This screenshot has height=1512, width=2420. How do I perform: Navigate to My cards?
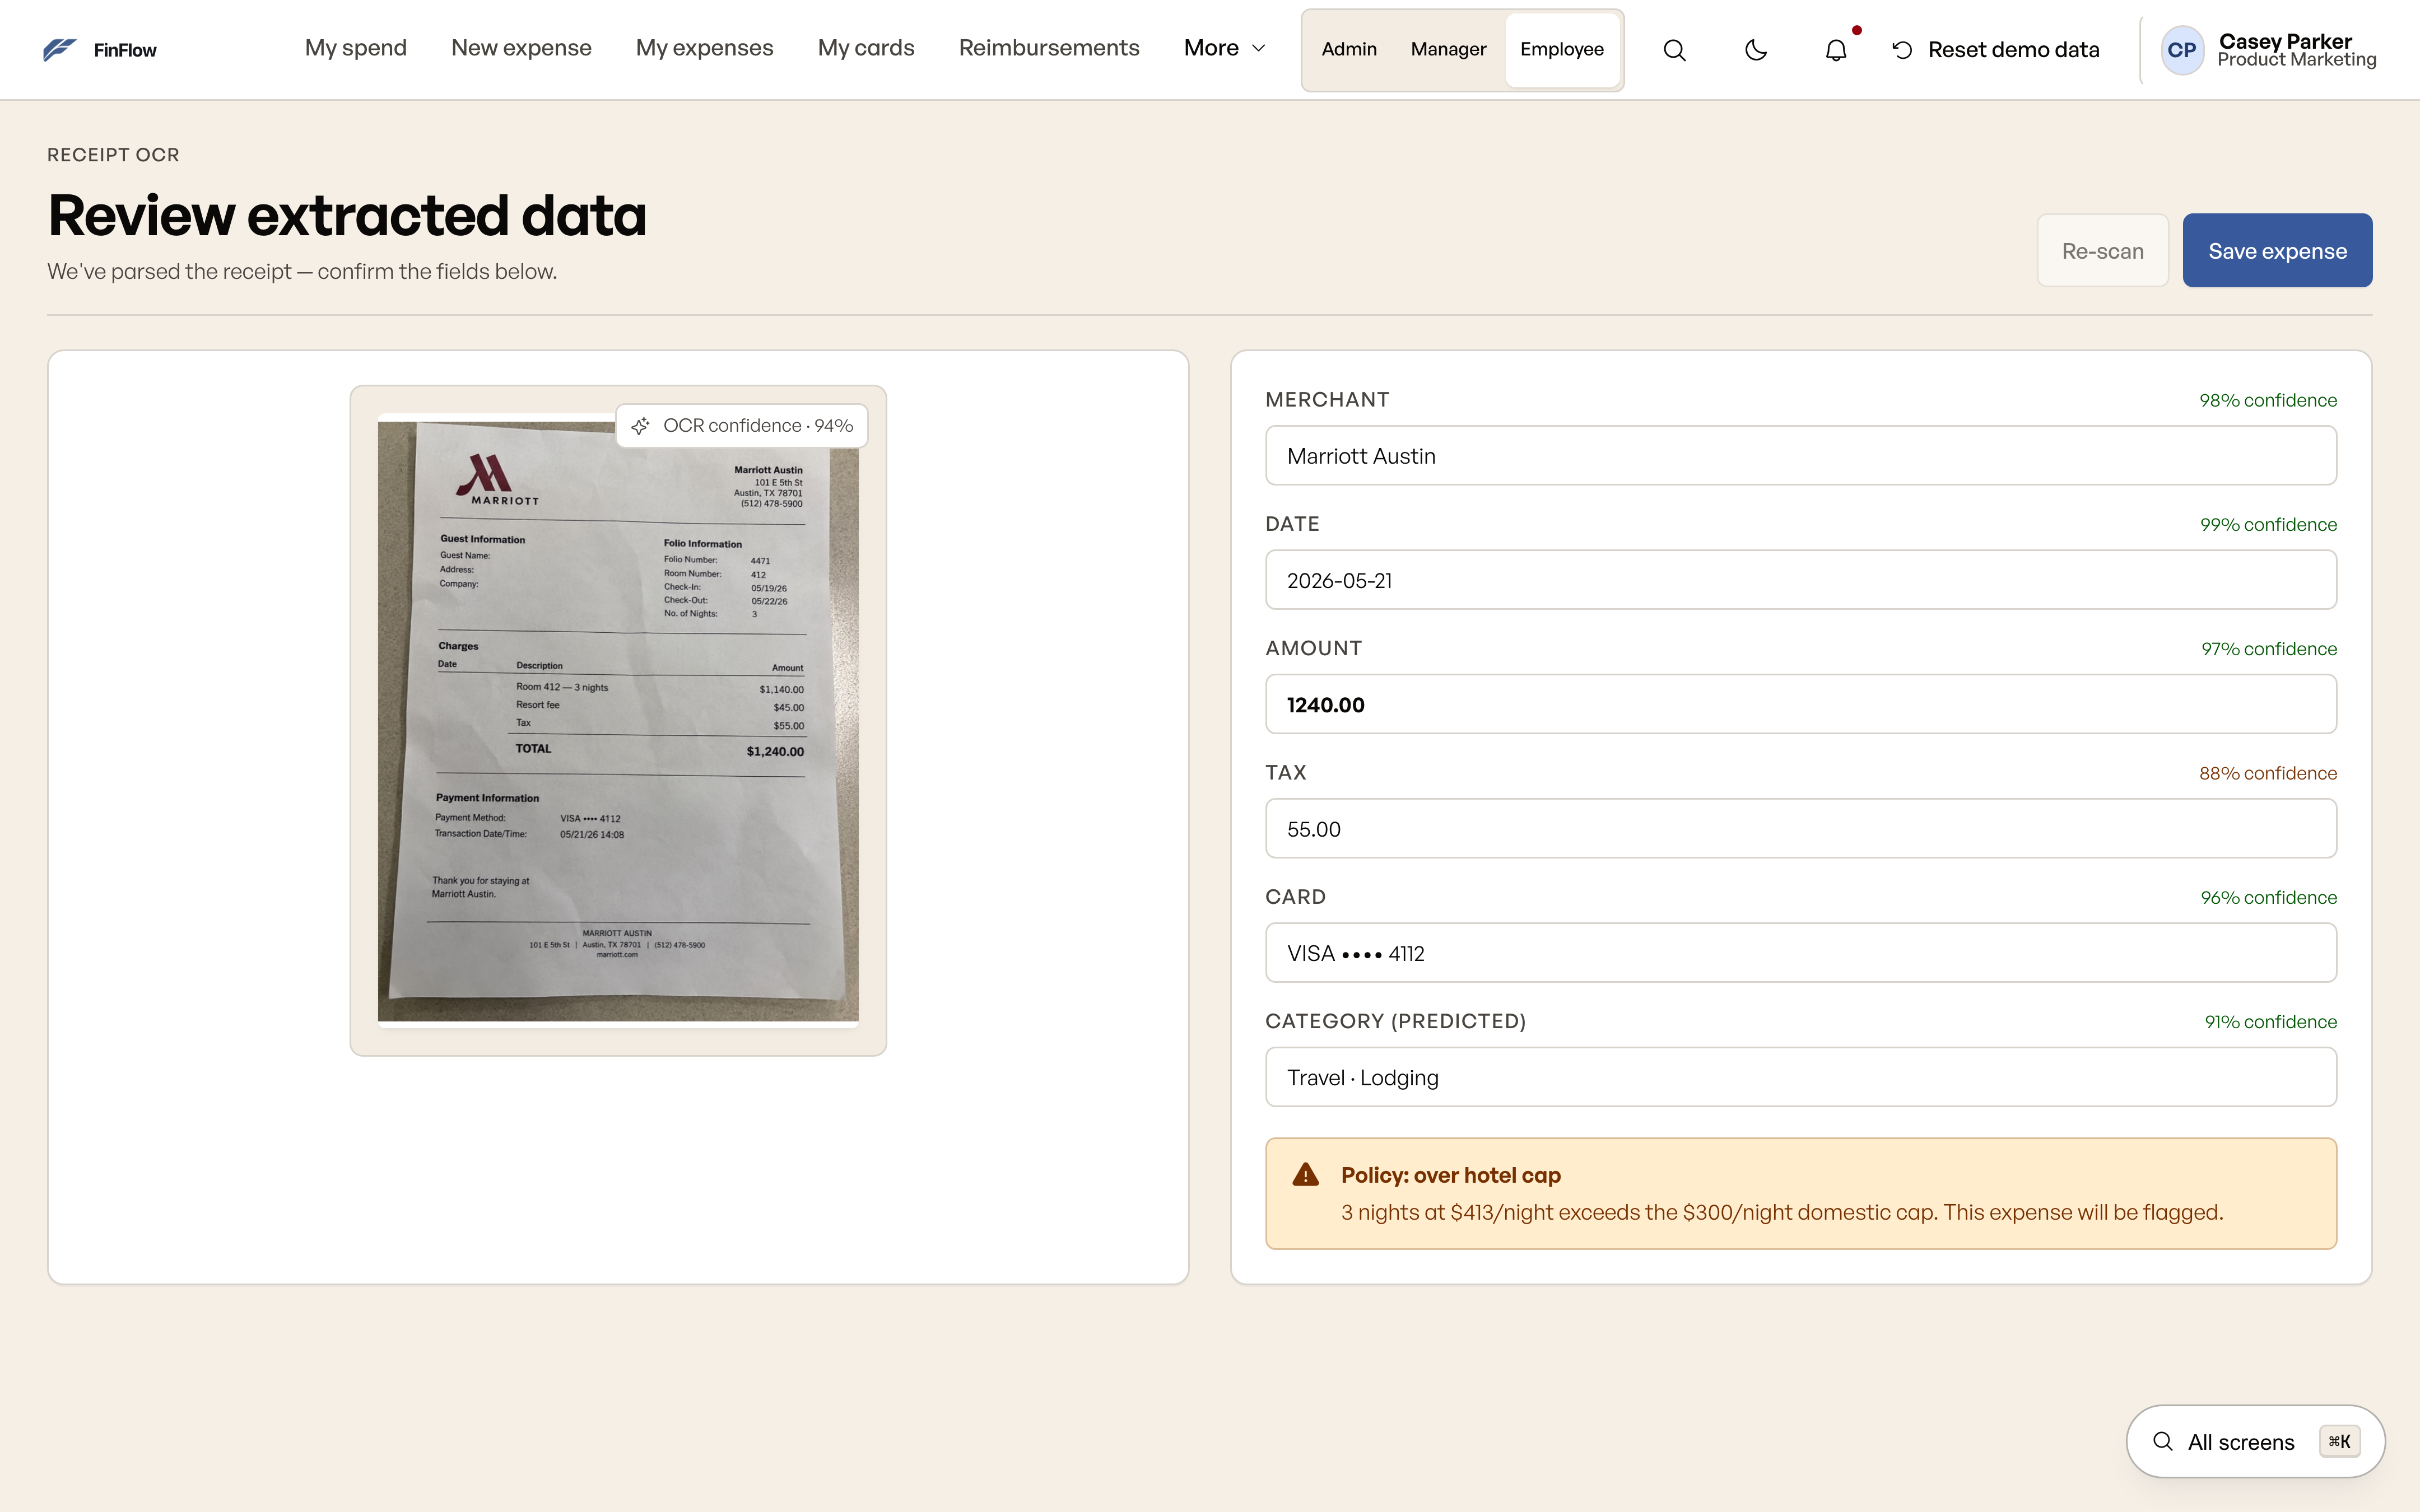click(x=866, y=48)
